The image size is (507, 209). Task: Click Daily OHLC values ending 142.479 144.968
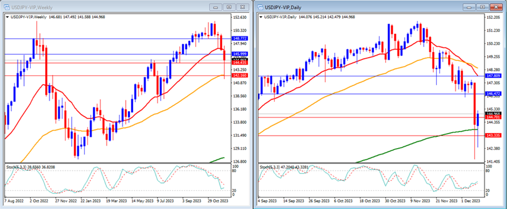[327, 17]
